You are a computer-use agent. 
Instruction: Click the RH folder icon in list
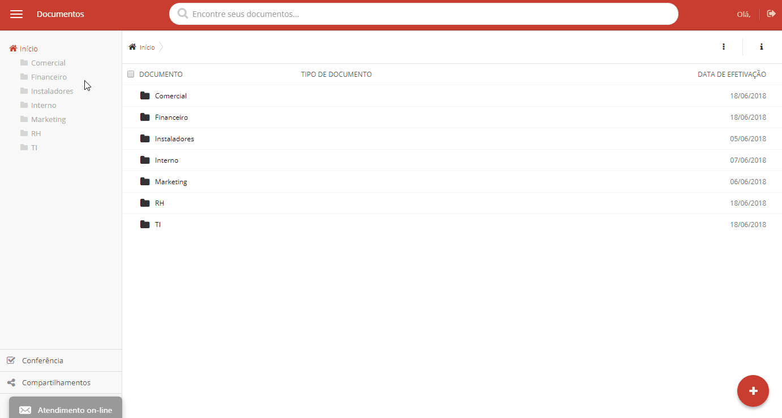tap(145, 203)
